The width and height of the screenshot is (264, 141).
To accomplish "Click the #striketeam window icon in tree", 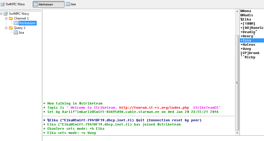I will click(x=16, y=23).
